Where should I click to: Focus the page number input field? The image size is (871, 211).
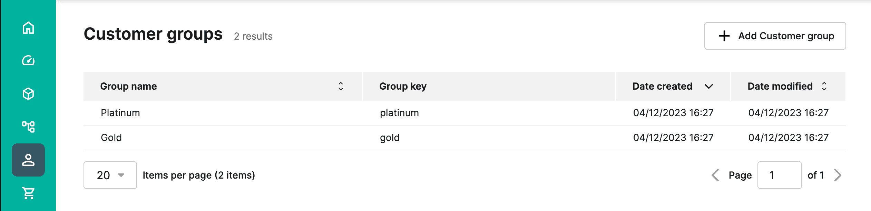(780, 175)
